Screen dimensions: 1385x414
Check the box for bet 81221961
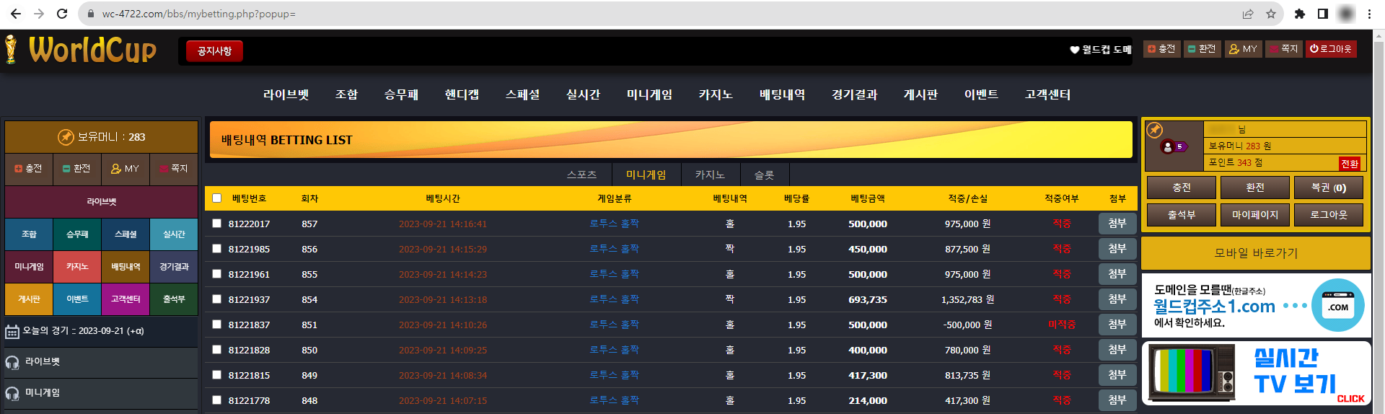[217, 274]
